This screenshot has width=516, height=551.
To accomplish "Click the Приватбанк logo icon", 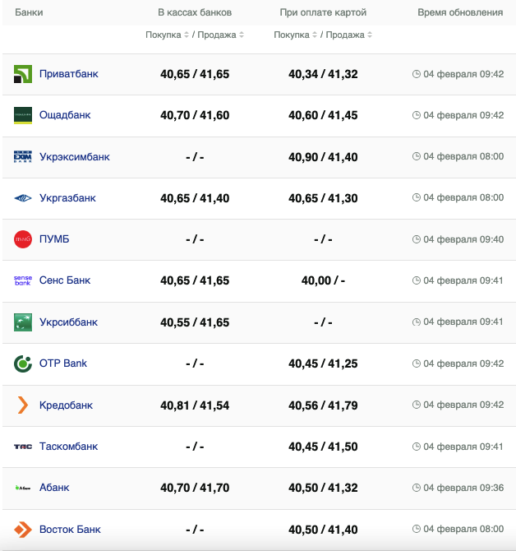I will pyautogui.click(x=23, y=74).
